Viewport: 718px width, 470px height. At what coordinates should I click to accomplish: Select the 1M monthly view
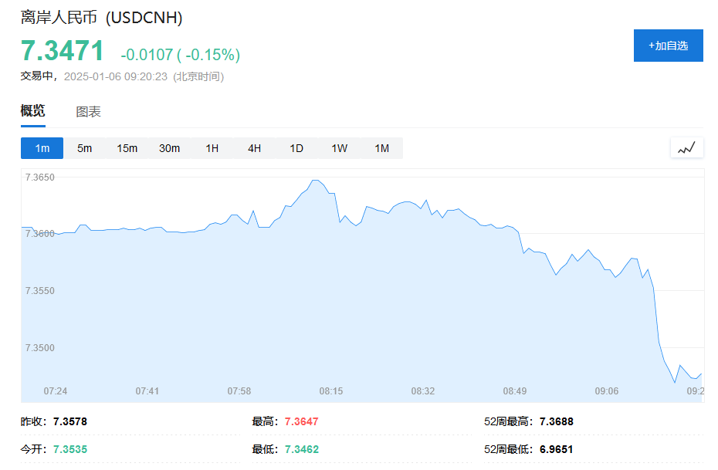click(x=382, y=148)
